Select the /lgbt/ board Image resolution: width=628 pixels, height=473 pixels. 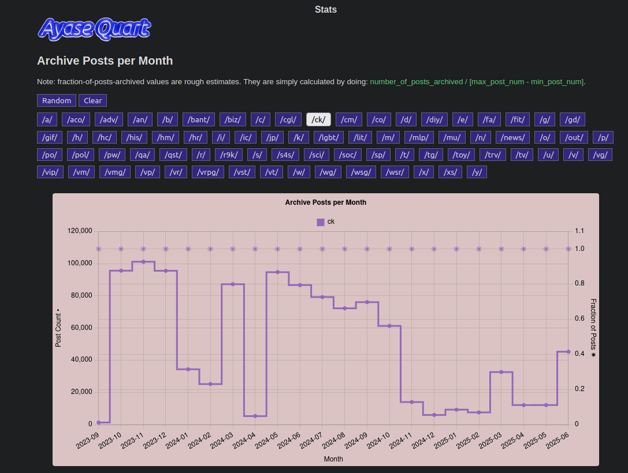[x=329, y=137]
